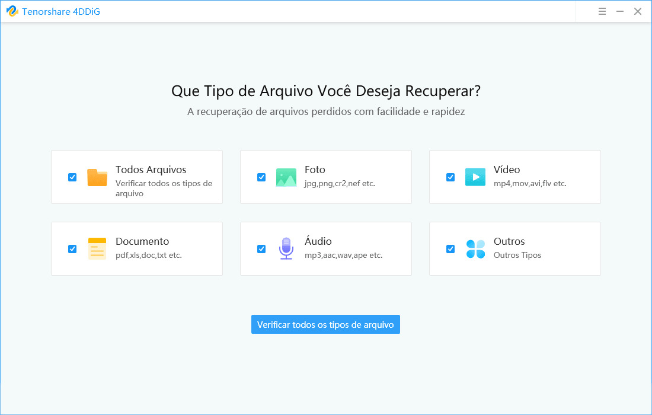Toggle the Documento checkbox
This screenshot has height=415, width=652.
(72, 248)
